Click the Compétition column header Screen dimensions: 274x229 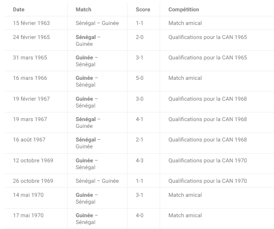(x=184, y=10)
